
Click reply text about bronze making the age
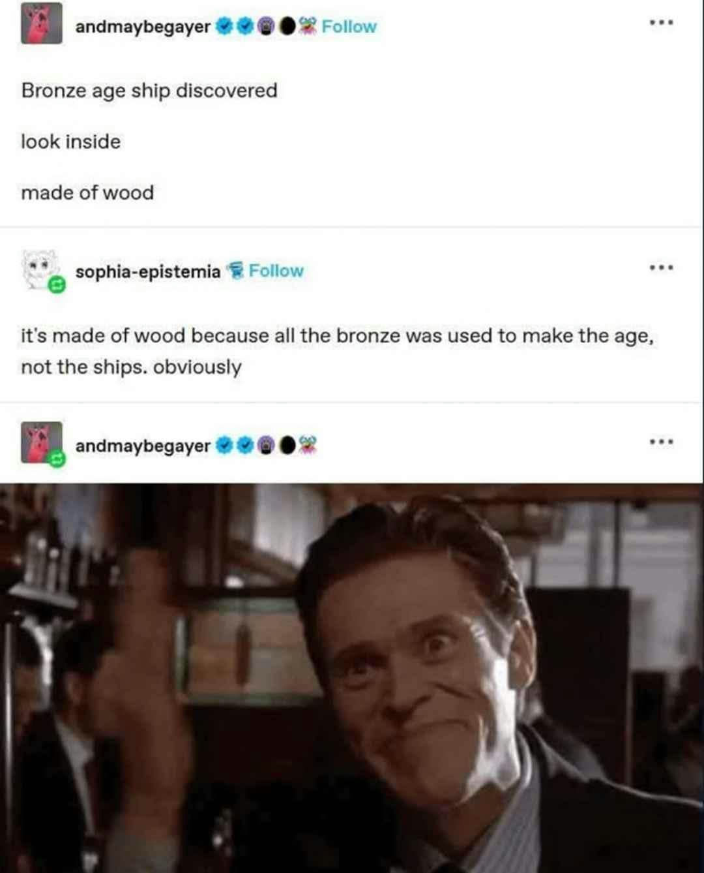[x=337, y=351]
